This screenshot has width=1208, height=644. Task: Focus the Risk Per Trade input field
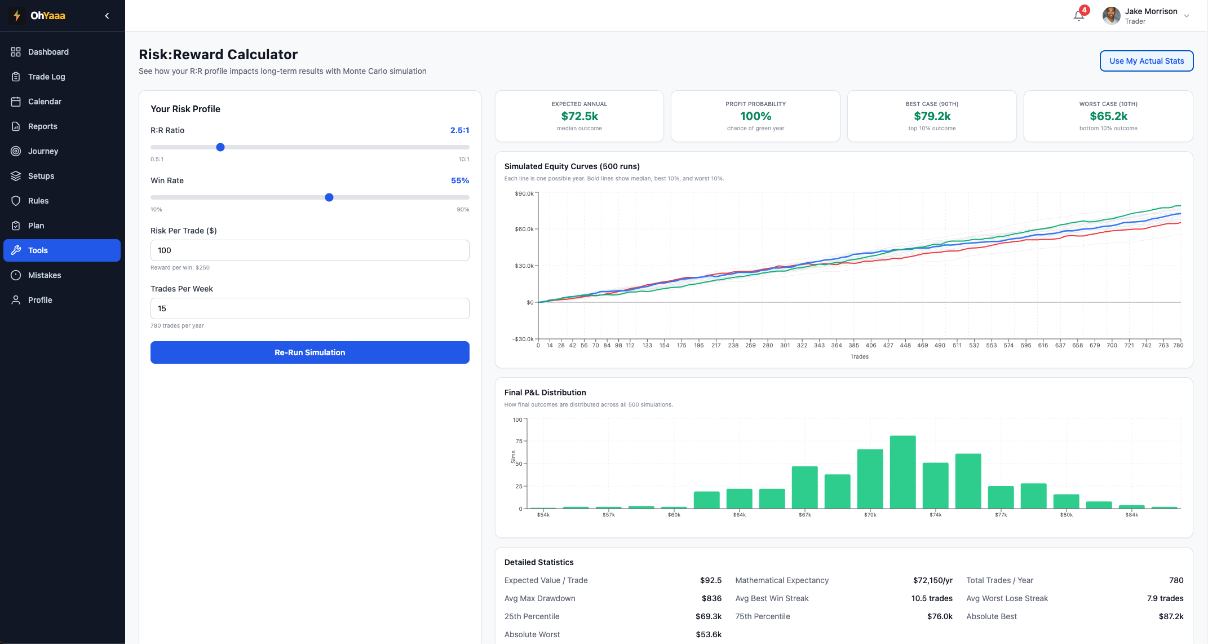309,250
